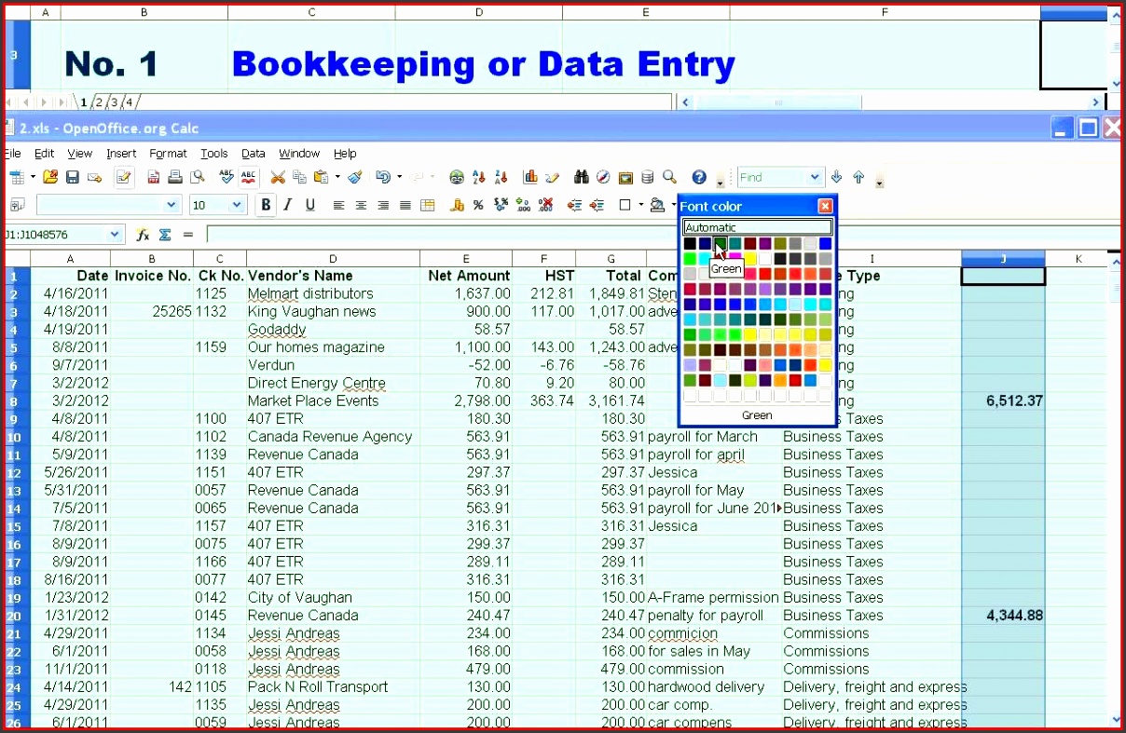This screenshot has height=733, width=1126.
Task: Select Automatic in Font color palette
Action: (x=757, y=227)
